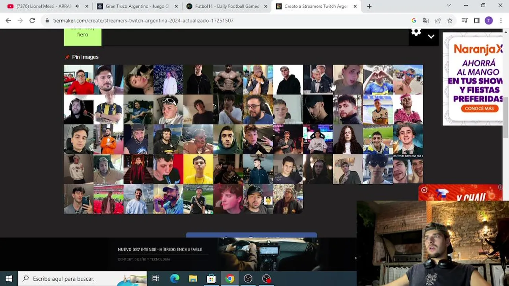Screen dimensions: 509x286
Task: Click the tier row down chevron
Action: point(431,37)
